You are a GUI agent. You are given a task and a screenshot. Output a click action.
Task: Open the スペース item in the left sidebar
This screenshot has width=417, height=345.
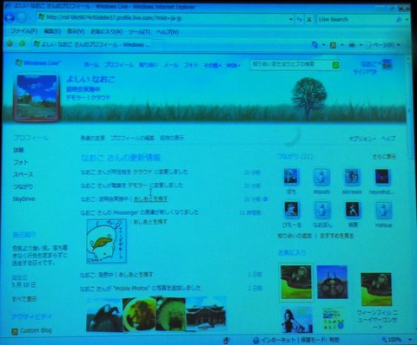[23, 174]
